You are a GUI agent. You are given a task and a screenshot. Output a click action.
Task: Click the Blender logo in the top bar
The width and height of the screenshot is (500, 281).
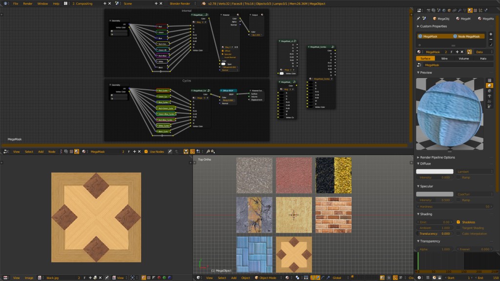tap(4, 2)
